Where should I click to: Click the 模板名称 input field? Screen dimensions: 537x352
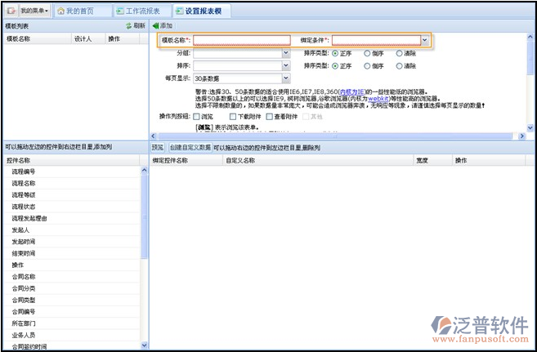point(241,39)
